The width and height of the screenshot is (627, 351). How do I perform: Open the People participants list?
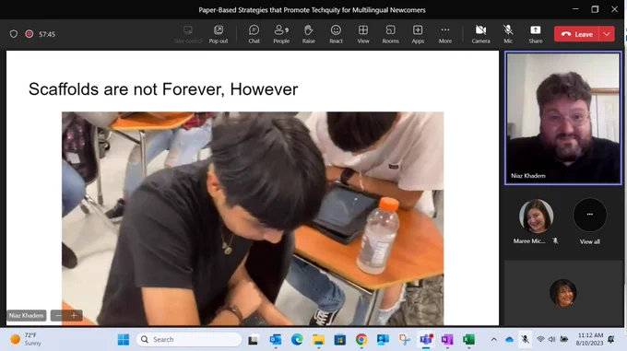(281, 34)
